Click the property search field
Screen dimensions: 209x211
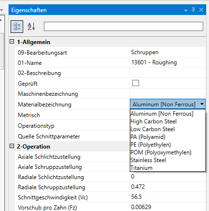pyautogui.click(x=124, y=27)
